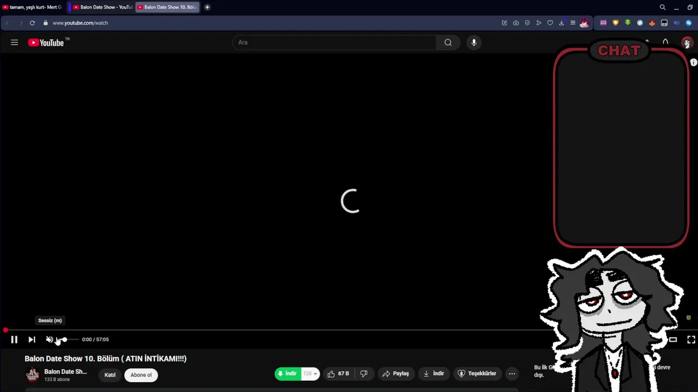Adjust the volume slider in the player

[x=68, y=339]
